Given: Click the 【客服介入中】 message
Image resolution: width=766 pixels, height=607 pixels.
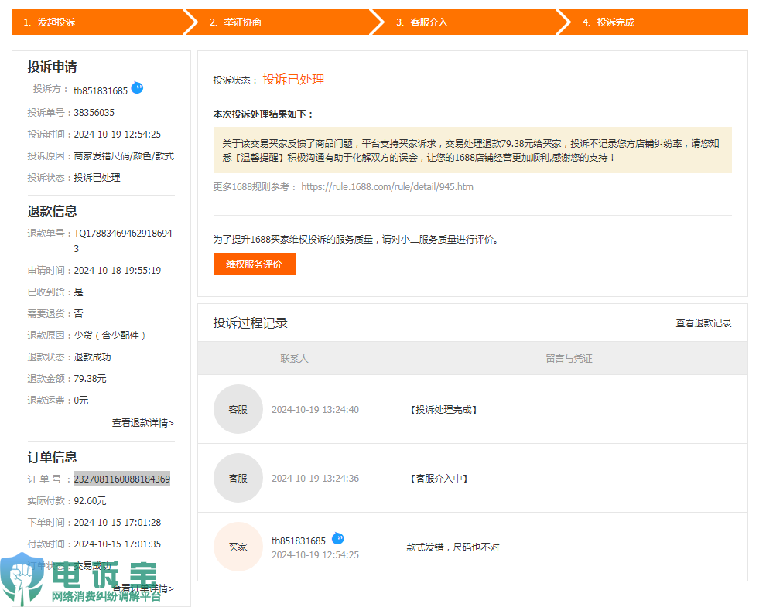Looking at the screenshot, I should tap(439, 478).
